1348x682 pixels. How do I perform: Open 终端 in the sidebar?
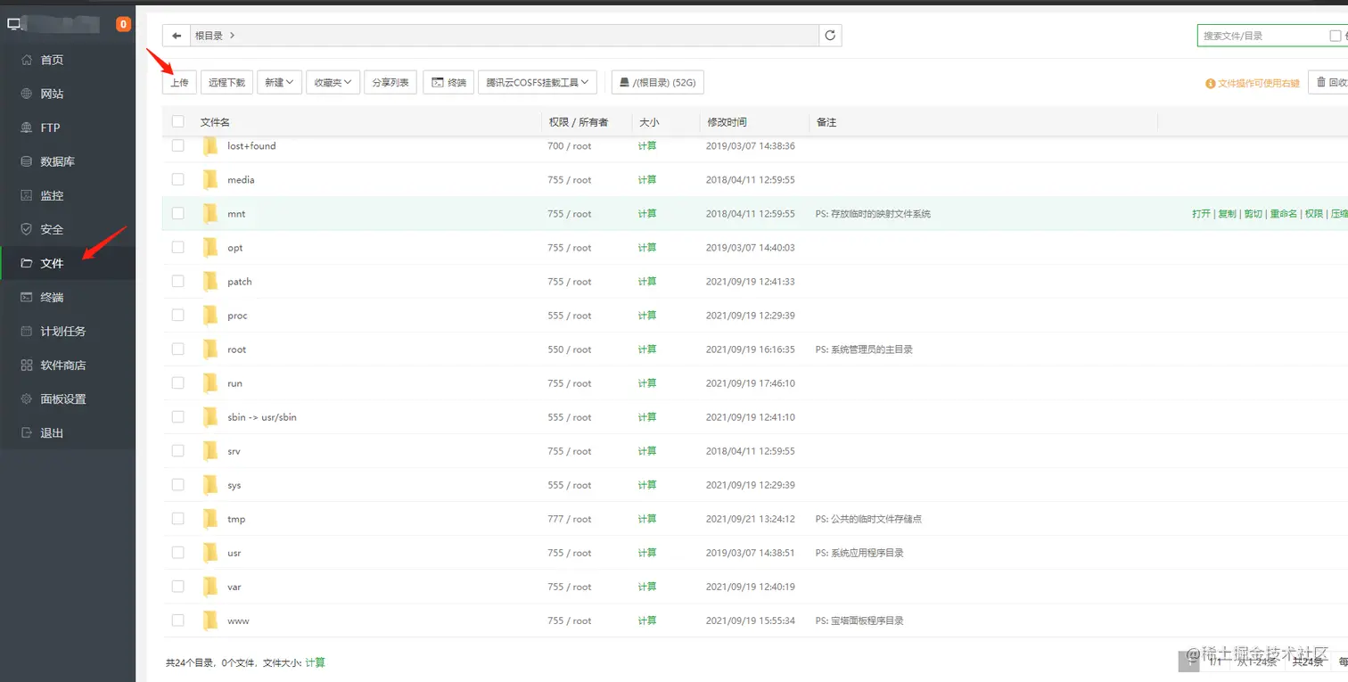click(68, 297)
